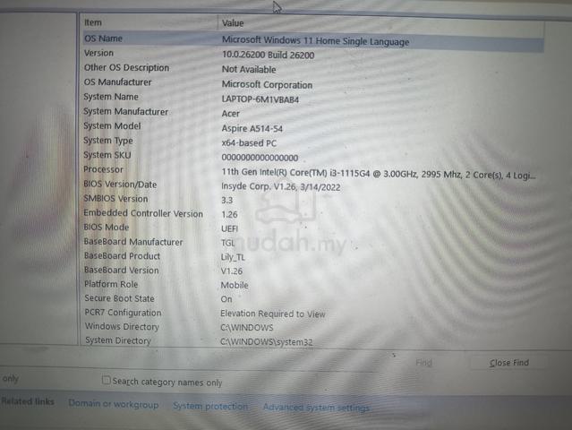This screenshot has height=430, width=572.
Task: Click the greyed-out Find button
Action: (x=423, y=363)
